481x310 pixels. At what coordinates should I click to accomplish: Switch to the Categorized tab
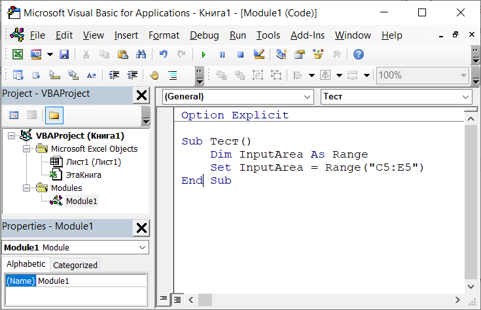pyautogui.click(x=75, y=266)
